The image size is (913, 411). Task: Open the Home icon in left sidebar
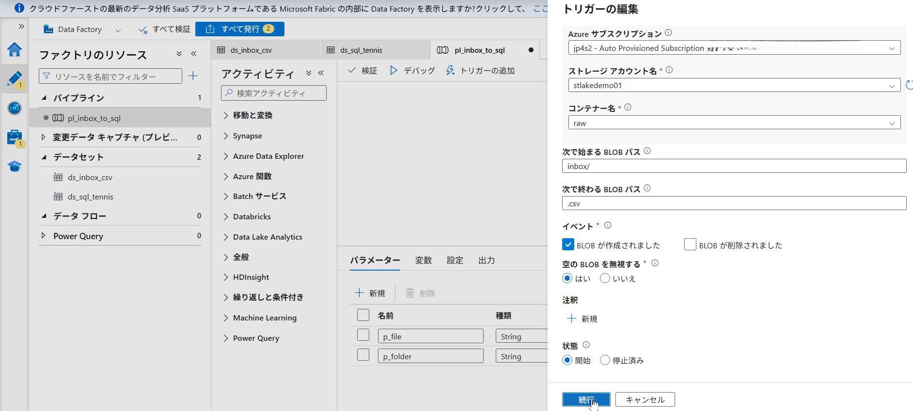coord(15,49)
